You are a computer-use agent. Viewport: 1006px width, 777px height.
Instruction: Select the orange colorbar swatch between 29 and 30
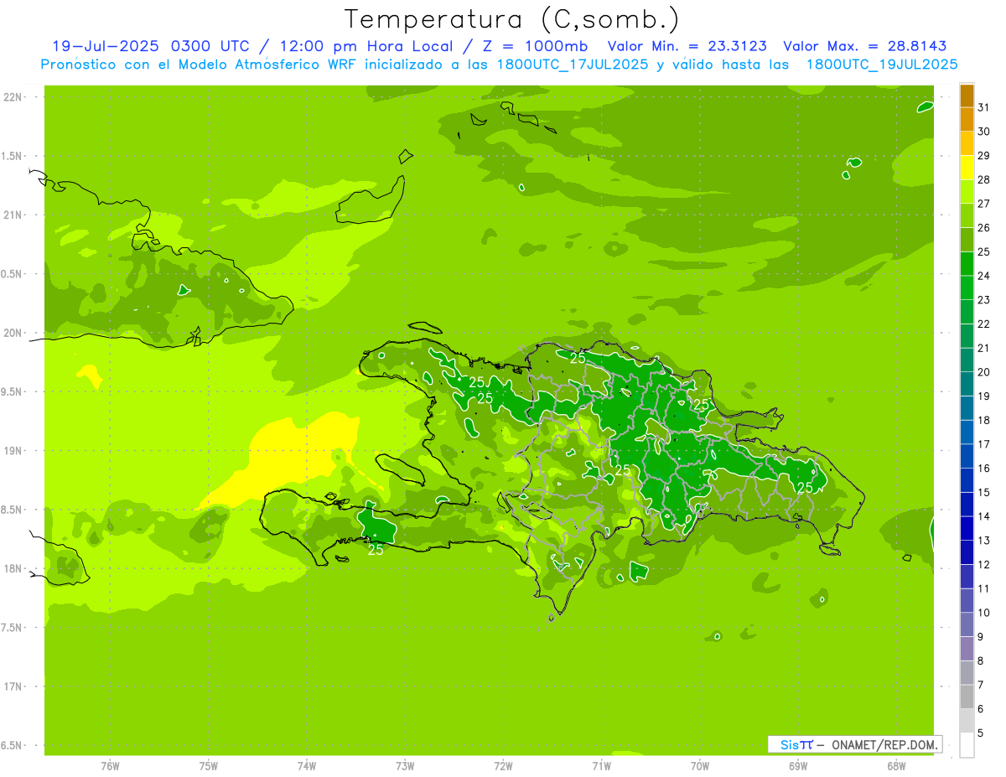(x=967, y=143)
